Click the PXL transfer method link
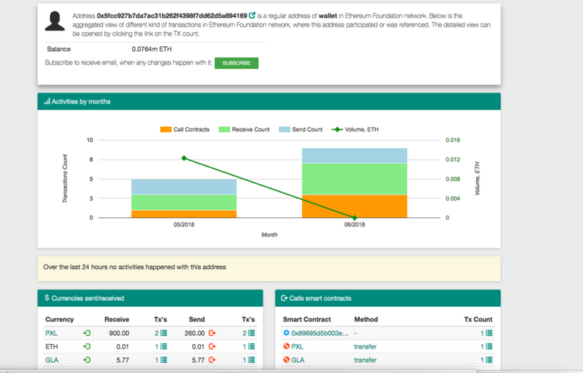Screen dimensions: 583x373 365,346
